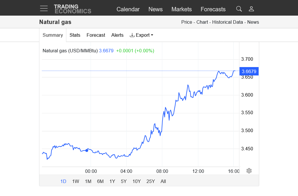Switch chart to 1M range
Image resolution: width=298 pixels, height=196 pixels.
pos(88,181)
